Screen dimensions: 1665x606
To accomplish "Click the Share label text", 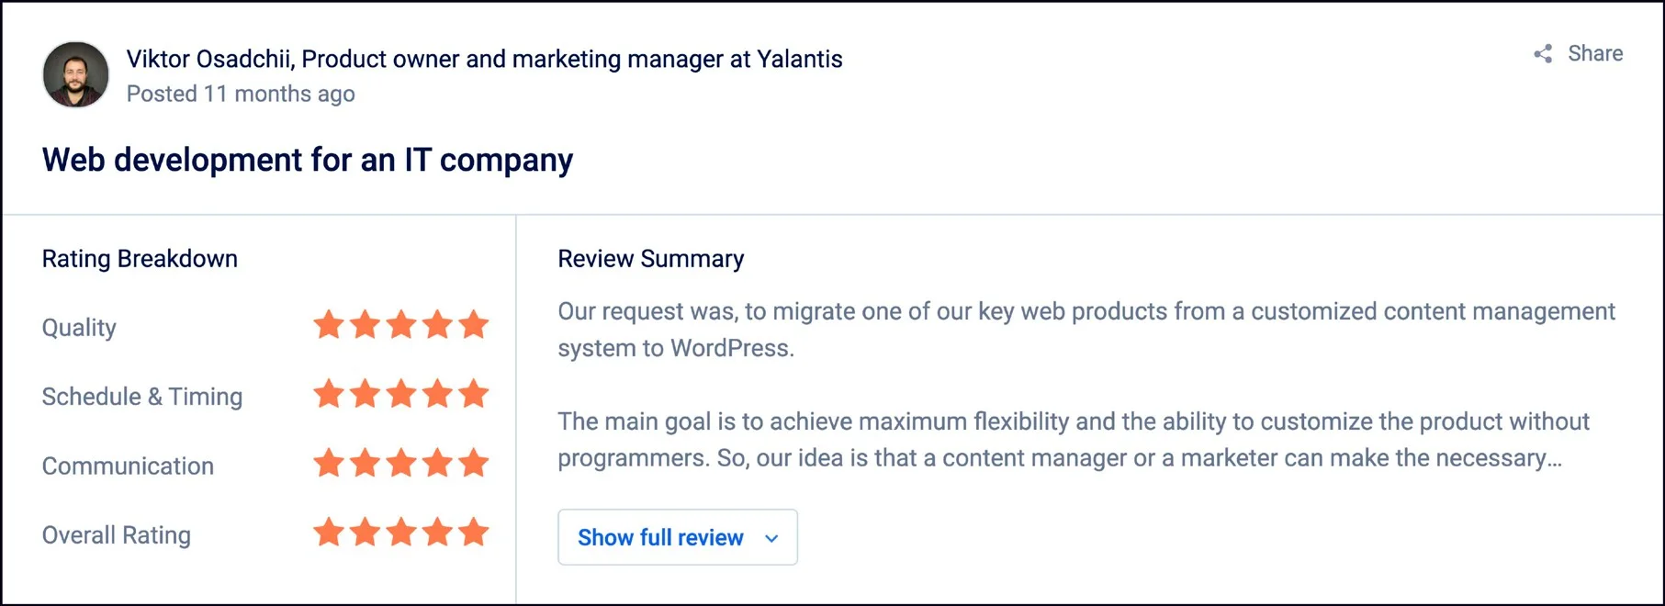I will (x=1594, y=53).
